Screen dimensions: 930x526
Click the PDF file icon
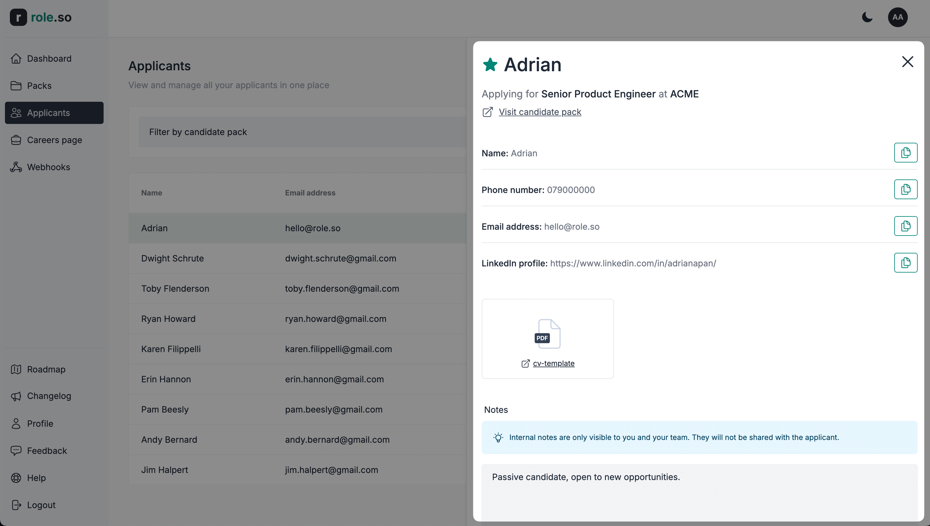pyautogui.click(x=547, y=334)
